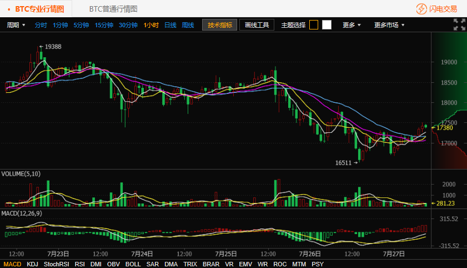Select the EMV indicator tab

click(x=245, y=264)
